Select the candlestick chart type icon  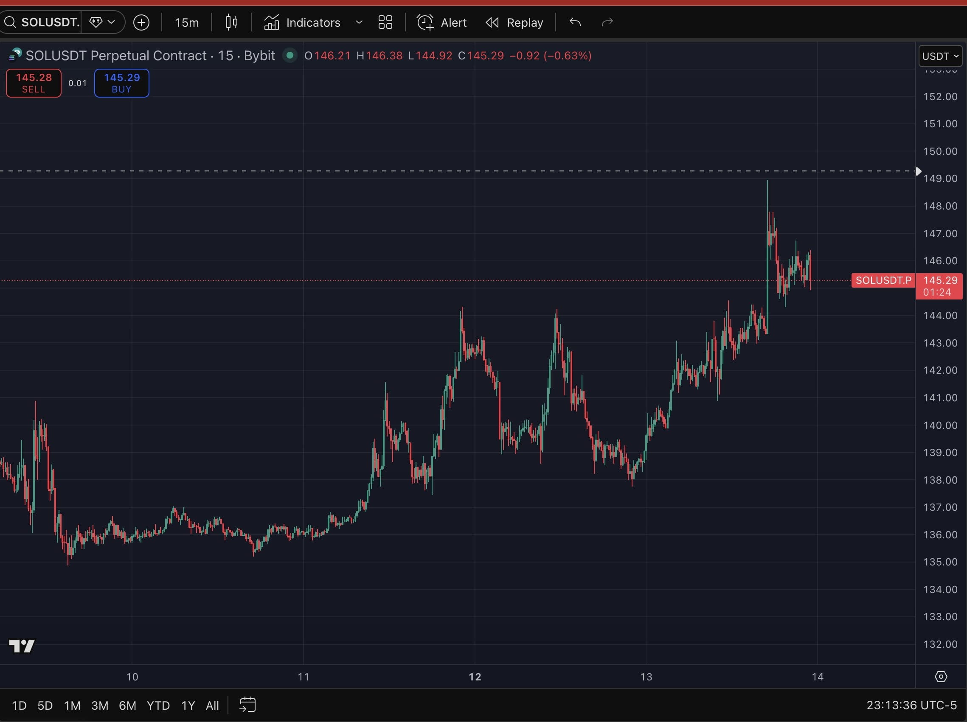[231, 22]
